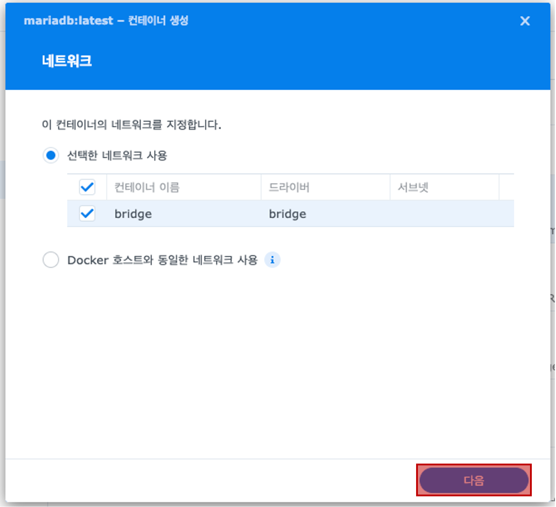Image resolution: width=556 pixels, height=507 pixels.
Task: Close the mariadb container creation dialog
Action: [525, 21]
